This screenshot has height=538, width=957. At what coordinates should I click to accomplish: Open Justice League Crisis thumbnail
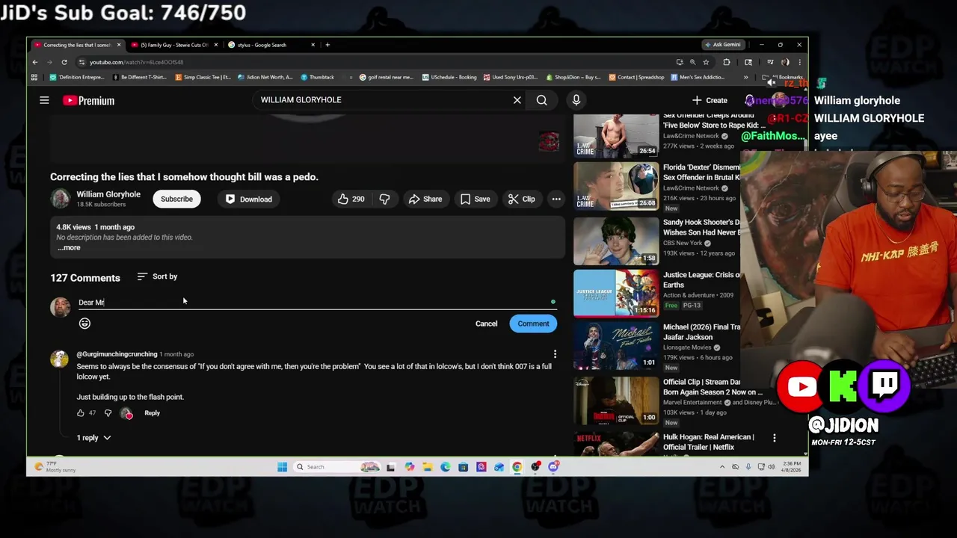click(616, 293)
